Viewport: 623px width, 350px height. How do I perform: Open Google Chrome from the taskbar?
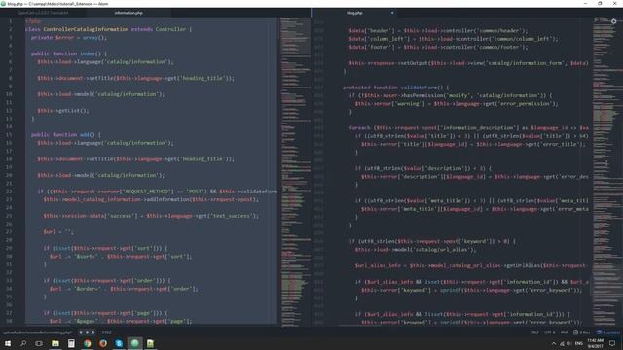point(87,343)
